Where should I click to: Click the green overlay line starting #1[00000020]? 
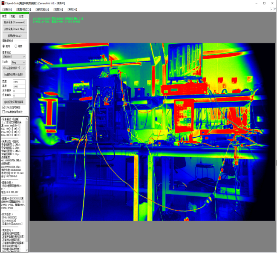click(x=58, y=19)
